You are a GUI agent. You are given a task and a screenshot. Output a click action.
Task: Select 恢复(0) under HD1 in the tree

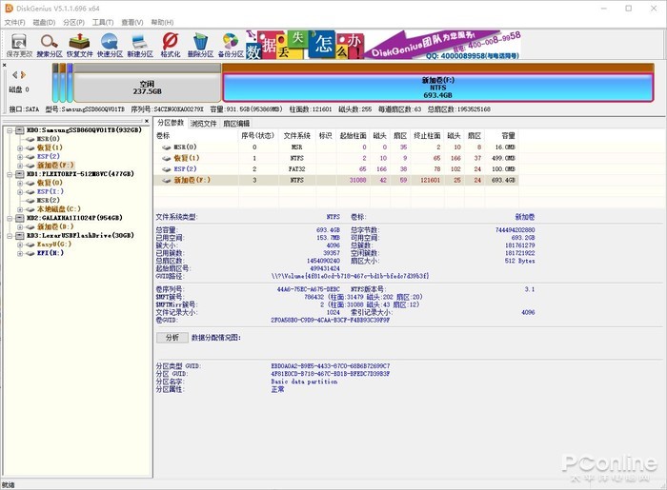[x=50, y=183]
